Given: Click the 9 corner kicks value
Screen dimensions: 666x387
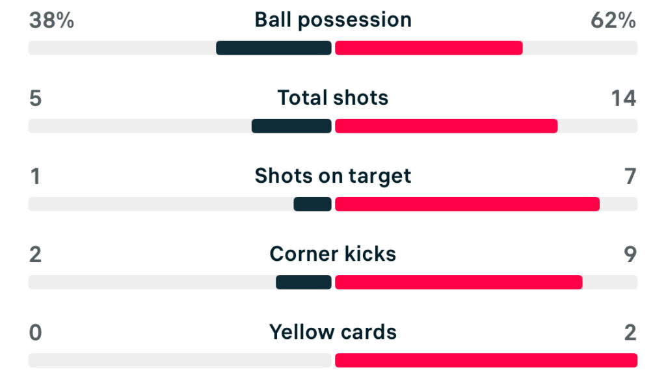Looking at the screenshot, I should [x=630, y=254].
